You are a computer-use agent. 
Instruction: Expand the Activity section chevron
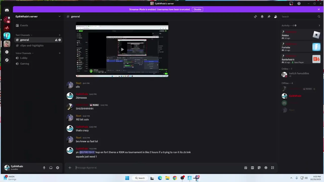319,26
